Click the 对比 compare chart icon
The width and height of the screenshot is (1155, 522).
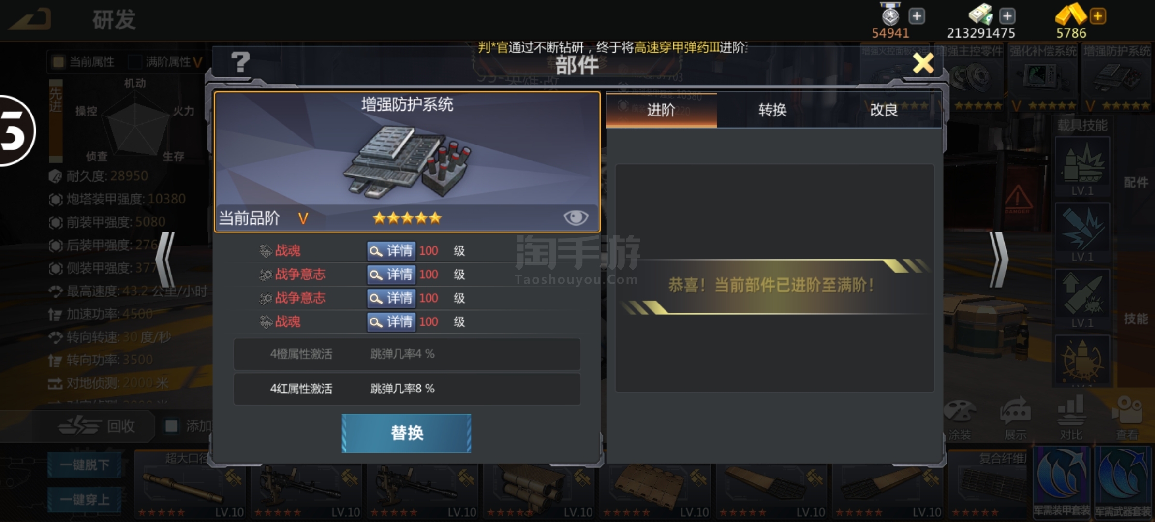point(1071,412)
